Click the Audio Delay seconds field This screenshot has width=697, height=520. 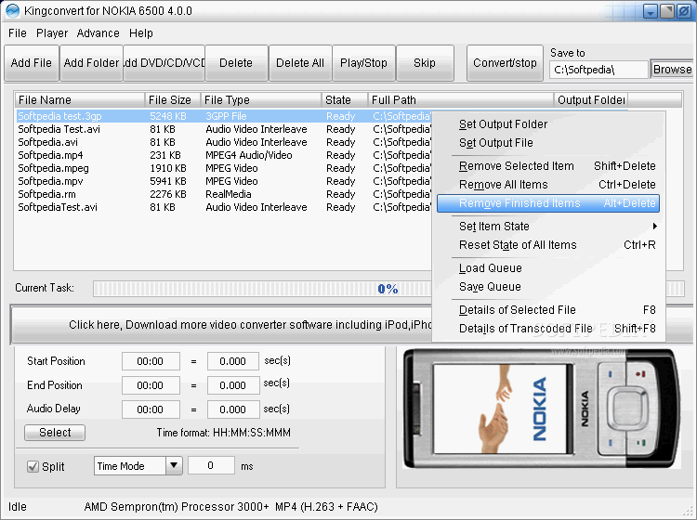233,409
